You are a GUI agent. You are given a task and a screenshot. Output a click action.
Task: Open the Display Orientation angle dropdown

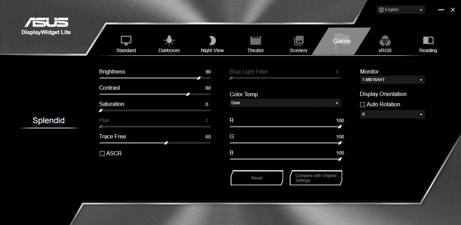coord(392,114)
